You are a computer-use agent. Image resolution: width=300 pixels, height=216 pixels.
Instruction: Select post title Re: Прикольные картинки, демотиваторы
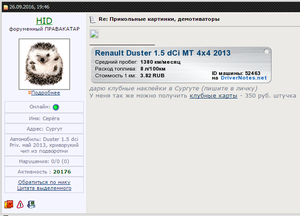pyautogui.click(x=159, y=19)
